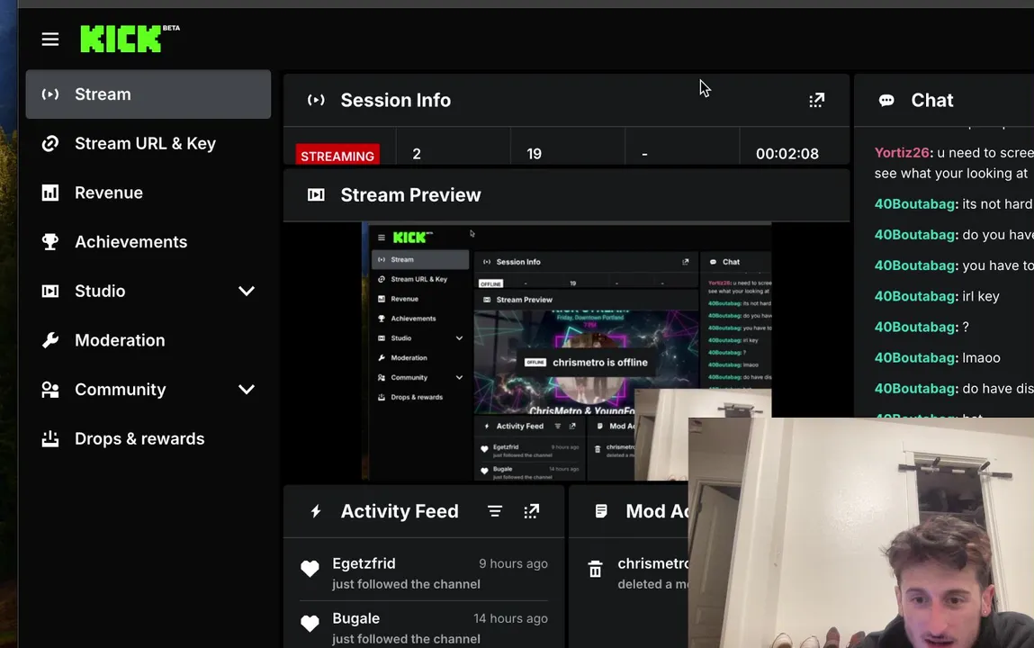
Task: Click the Stream Preview panel icon
Action: point(316,195)
